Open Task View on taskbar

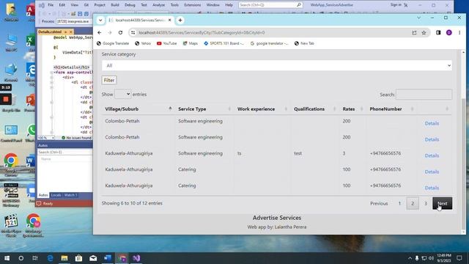point(35,258)
